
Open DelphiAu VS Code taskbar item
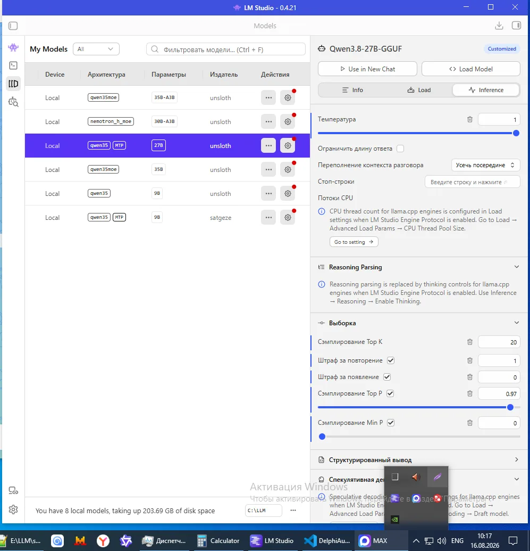(327, 541)
